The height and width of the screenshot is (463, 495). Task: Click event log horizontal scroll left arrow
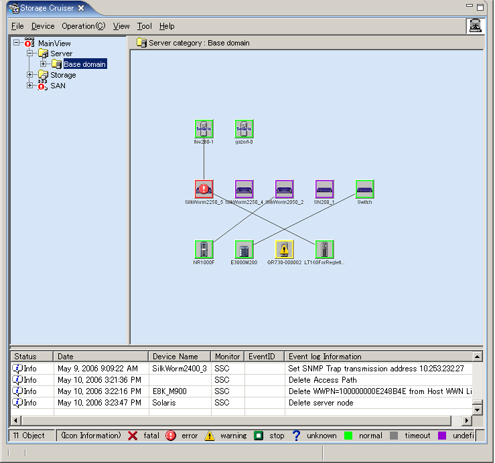coord(16,420)
